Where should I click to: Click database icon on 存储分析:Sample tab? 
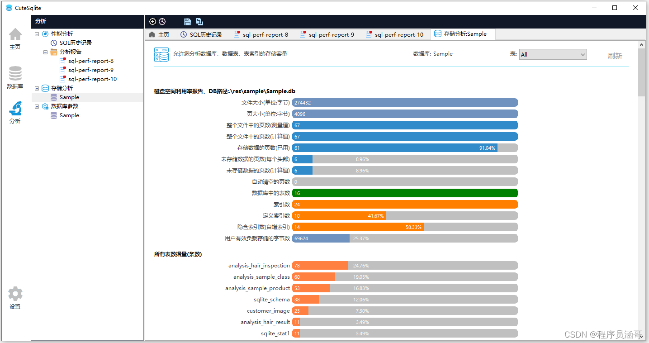pos(437,34)
